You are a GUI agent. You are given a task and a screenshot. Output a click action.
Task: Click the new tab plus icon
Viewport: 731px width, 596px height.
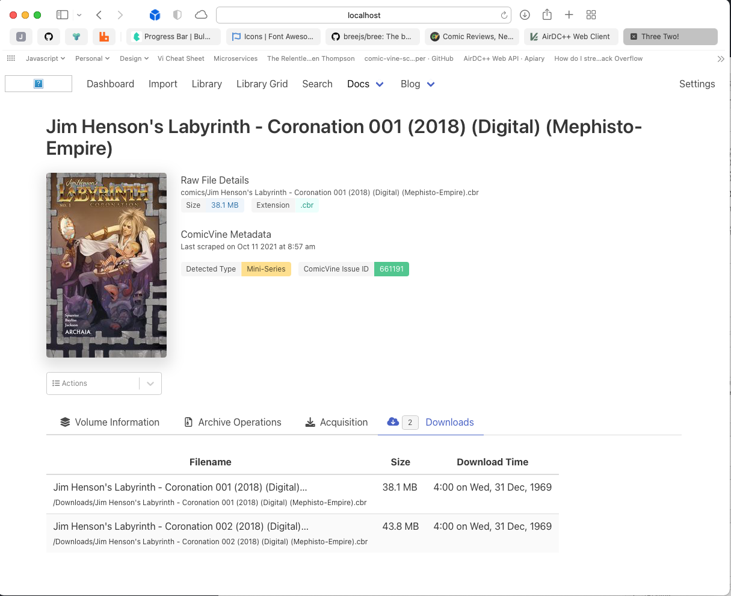click(569, 15)
